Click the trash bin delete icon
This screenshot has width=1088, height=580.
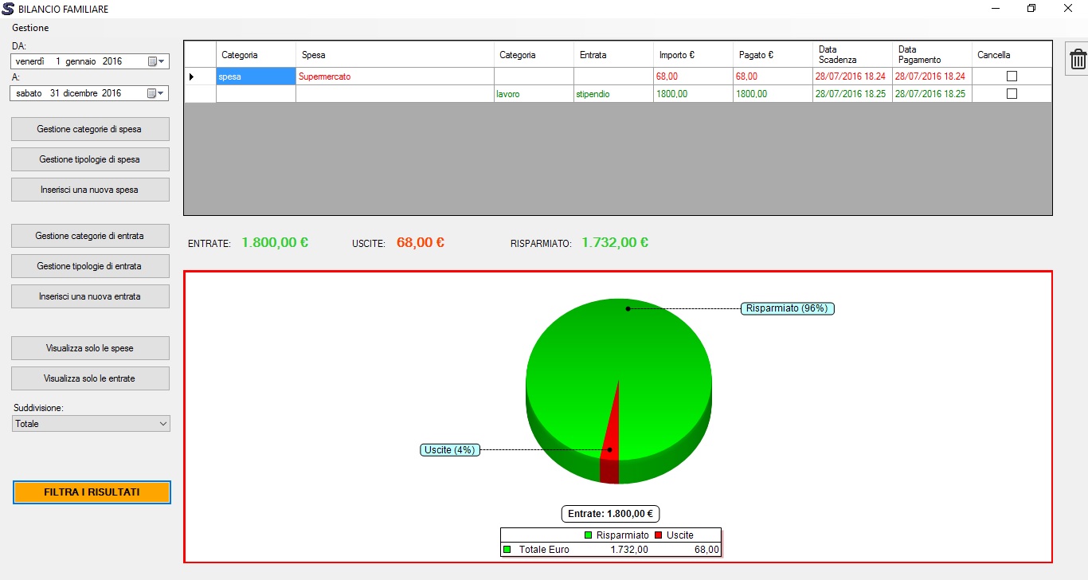click(x=1078, y=59)
